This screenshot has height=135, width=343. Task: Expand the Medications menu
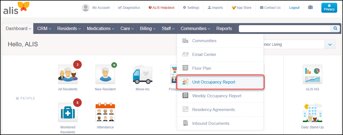101,28
